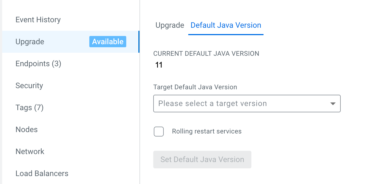Open the Network section
The height and width of the screenshot is (184, 387).
pyautogui.click(x=30, y=152)
